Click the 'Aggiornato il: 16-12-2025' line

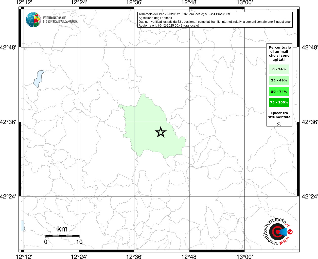tap(169, 26)
